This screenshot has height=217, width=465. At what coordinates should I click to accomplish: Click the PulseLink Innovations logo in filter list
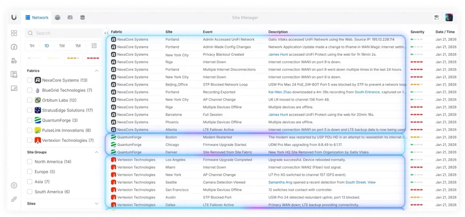[x=38, y=130]
